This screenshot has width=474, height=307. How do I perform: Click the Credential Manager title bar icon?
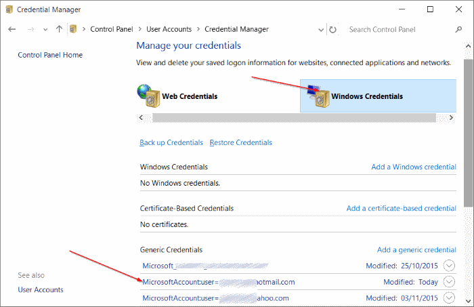click(9, 9)
